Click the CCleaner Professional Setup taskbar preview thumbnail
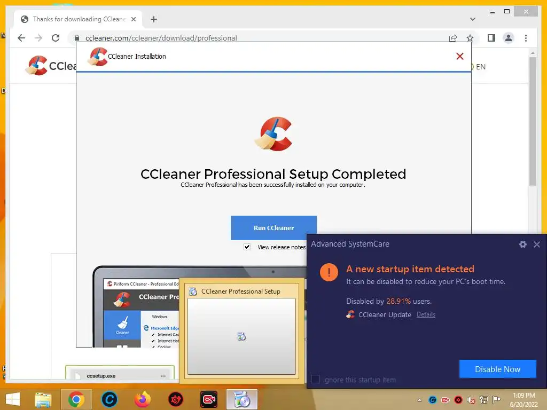This screenshot has width=547, height=410. 241,331
